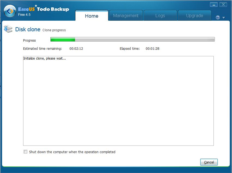This screenshot has width=232, height=173.
Task: Switch to the Home tab
Action: 91,16
